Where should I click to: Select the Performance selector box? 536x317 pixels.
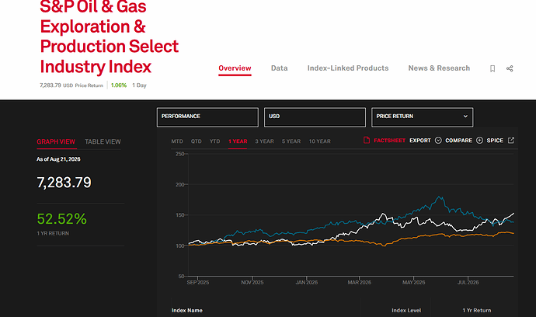[x=207, y=117]
